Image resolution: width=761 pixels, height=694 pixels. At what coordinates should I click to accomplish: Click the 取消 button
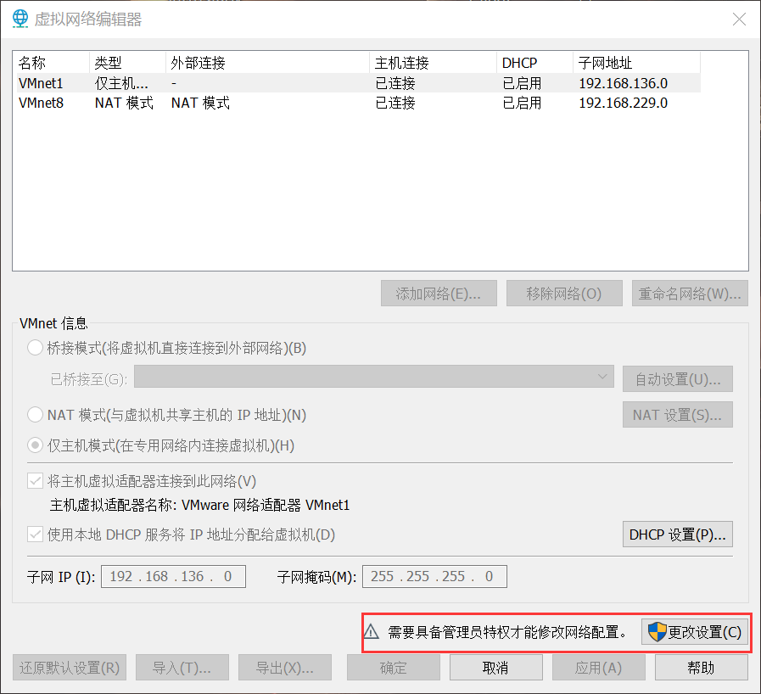click(x=495, y=668)
